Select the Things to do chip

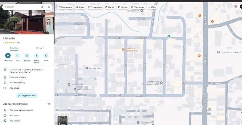[95, 7]
